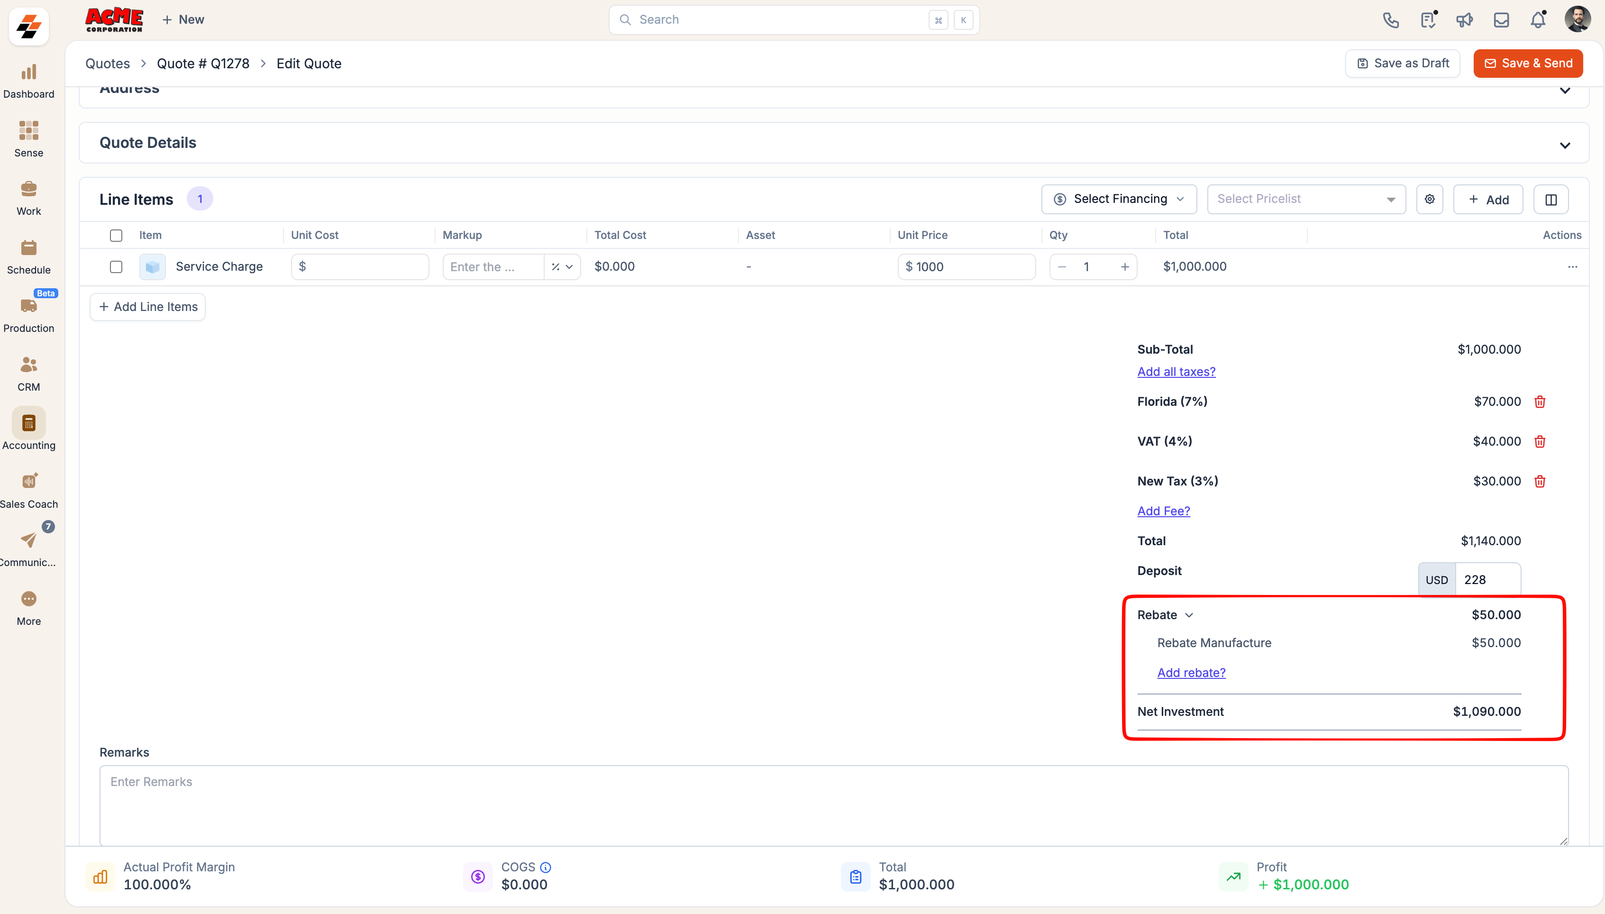Open the Select Financing dropdown
1605x914 pixels.
click(1119, 199)
